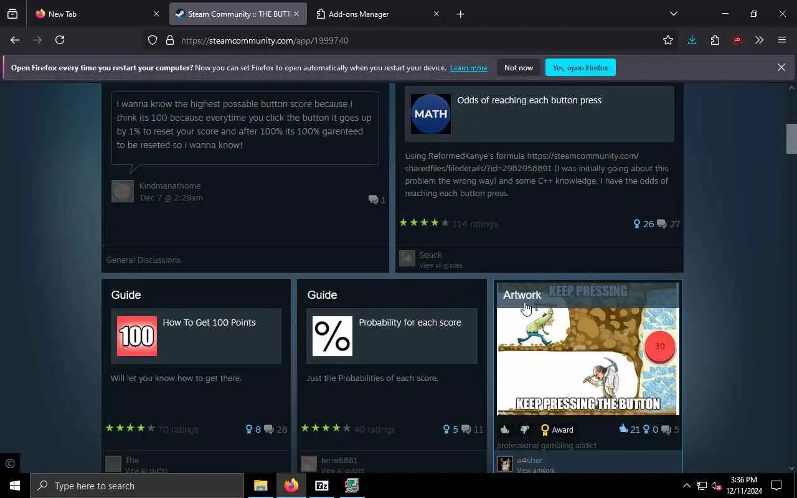
Task: Open Learn more link
Action: [x=469, y=68]
